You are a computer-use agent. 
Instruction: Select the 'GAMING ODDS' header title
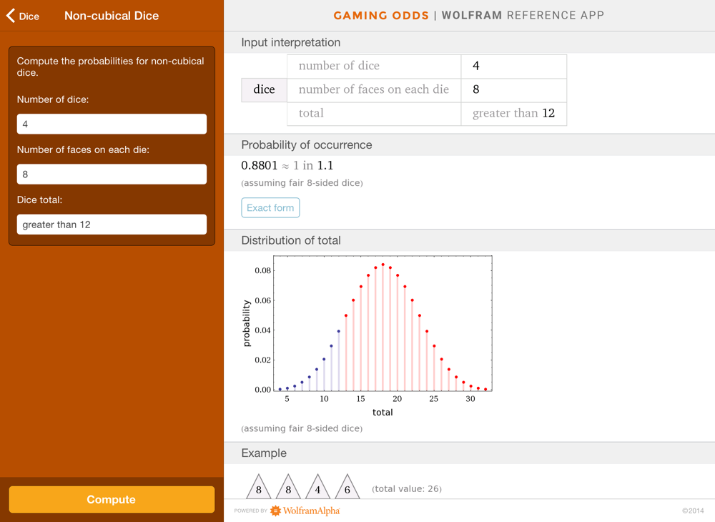click(381, 16)
